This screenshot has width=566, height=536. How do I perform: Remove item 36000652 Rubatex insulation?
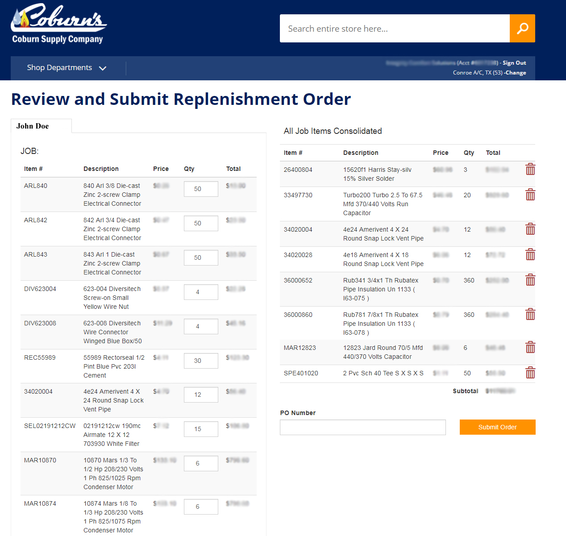coord(530,280)
